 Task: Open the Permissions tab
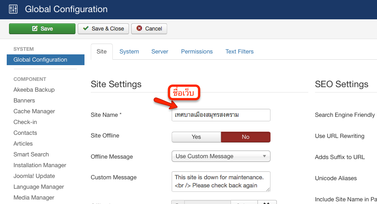197,52
